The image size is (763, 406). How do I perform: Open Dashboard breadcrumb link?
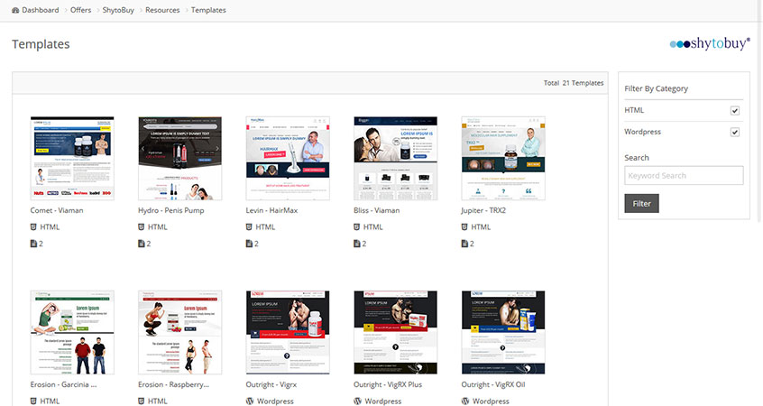coord(41,10)
